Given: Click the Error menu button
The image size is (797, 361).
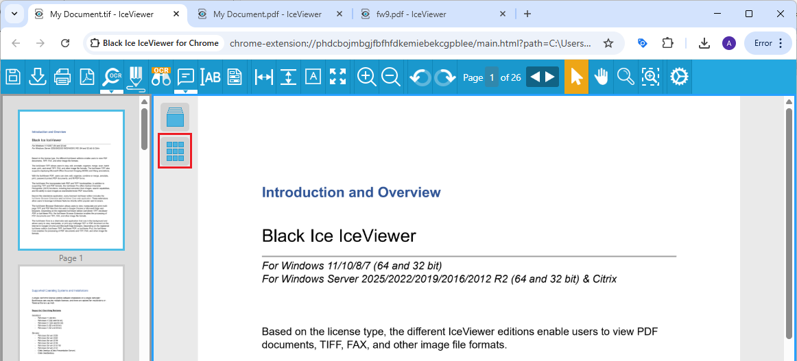Looking at the screenshot, I should [x=768, y=43].
